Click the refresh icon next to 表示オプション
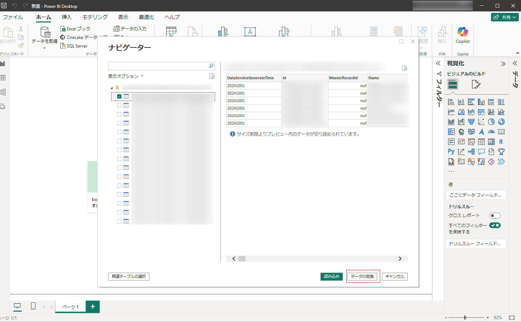 pyautogui.click(x=212, y=76)
